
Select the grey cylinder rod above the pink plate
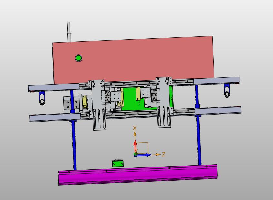coord(69,32)
